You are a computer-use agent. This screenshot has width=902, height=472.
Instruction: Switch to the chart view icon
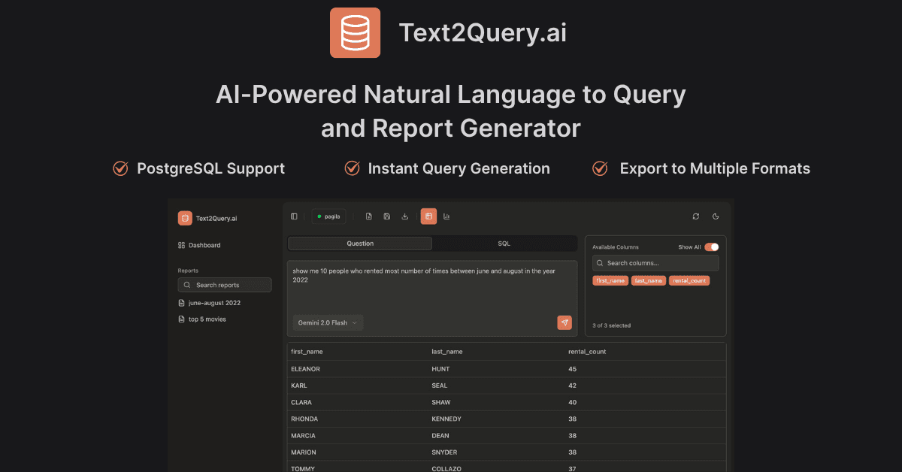[x=446, y=216]
